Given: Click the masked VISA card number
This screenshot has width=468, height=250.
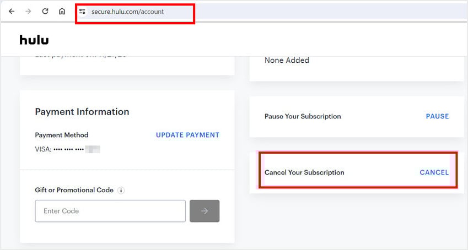Looking at the screenshot, I should pyautogui.click(x=67, y=149).
